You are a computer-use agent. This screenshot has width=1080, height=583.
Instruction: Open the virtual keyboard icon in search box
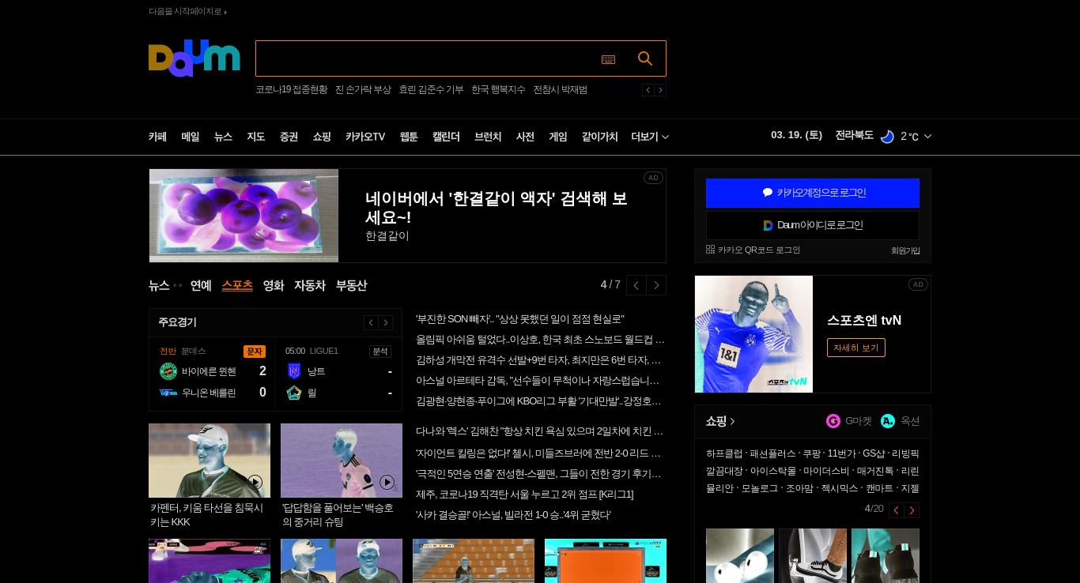[608, 59]
